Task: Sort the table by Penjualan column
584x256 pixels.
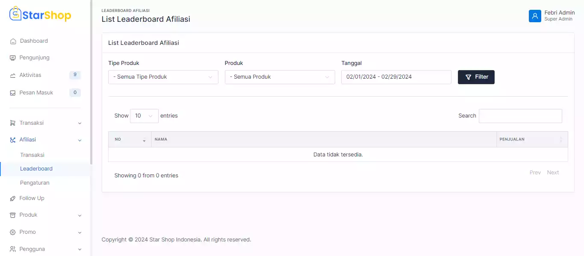Action: click(531, 139)
